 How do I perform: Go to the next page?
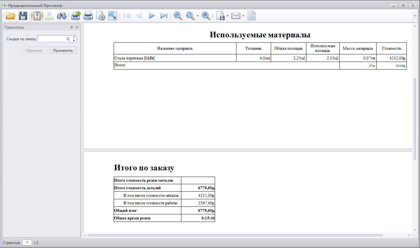click(152, 16)
